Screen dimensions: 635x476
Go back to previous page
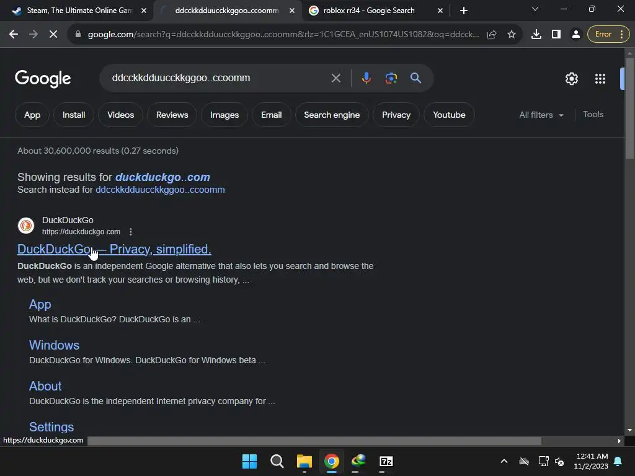tap(14, 35)
